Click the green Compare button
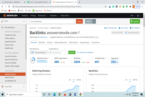The image size is (145, 97). tap(72, 52)
